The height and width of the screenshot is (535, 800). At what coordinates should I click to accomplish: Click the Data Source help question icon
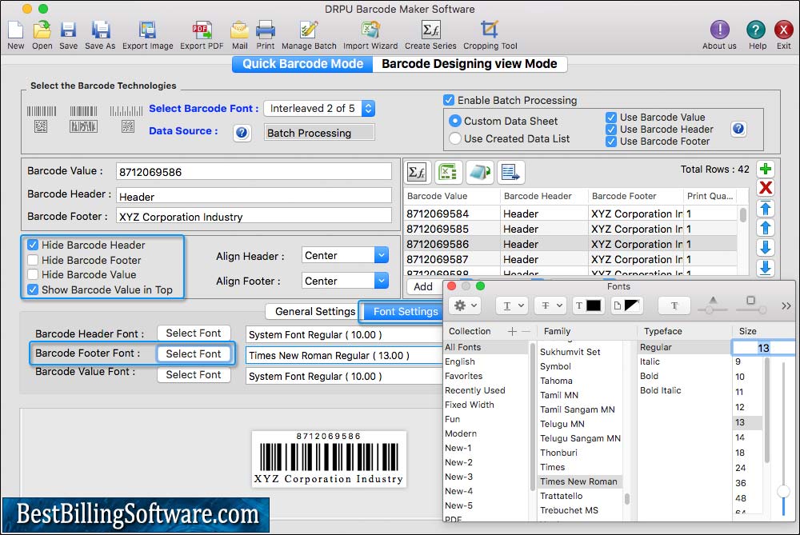[242, 133]
